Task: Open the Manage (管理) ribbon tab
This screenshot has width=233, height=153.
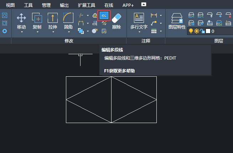Action: coord(46,5)
